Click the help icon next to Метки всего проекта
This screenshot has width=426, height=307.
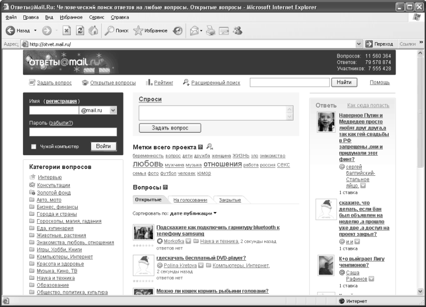pos(200,147)
